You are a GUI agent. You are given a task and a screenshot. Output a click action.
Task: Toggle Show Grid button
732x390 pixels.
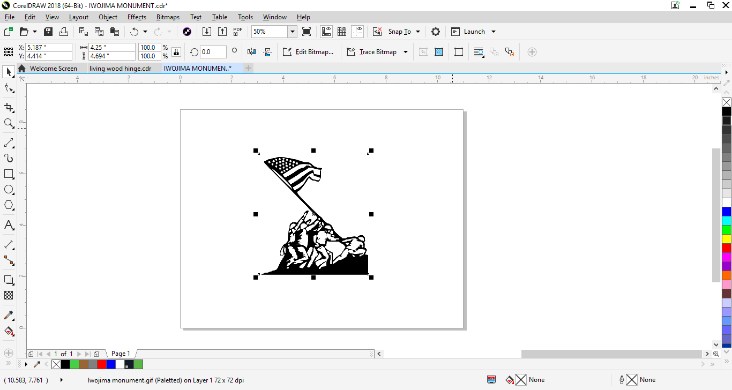(x=342, y=32)
